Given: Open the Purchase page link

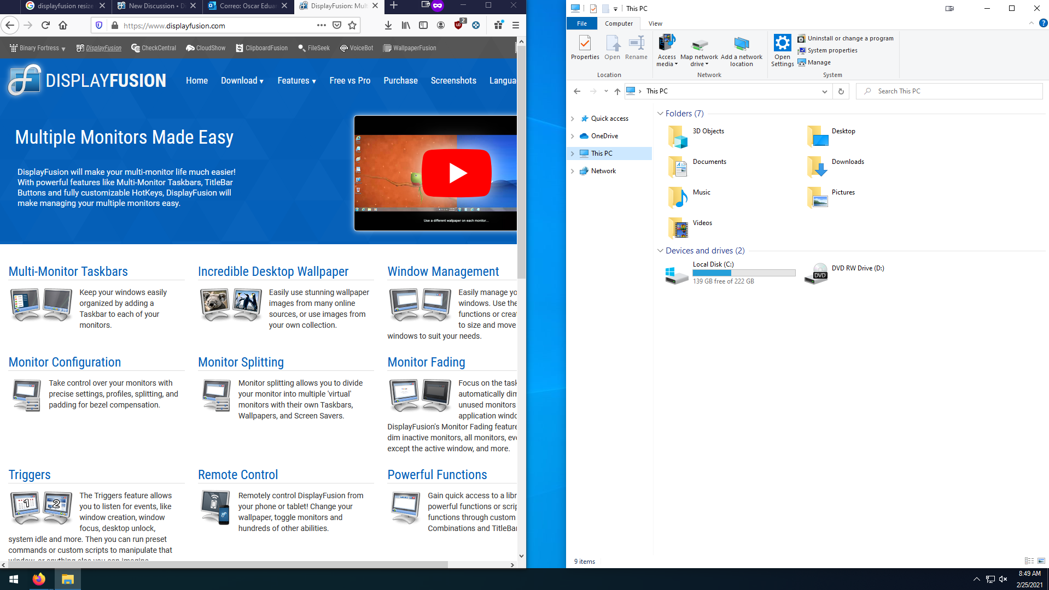Looking at the screenshot, I should coord(400,81).
